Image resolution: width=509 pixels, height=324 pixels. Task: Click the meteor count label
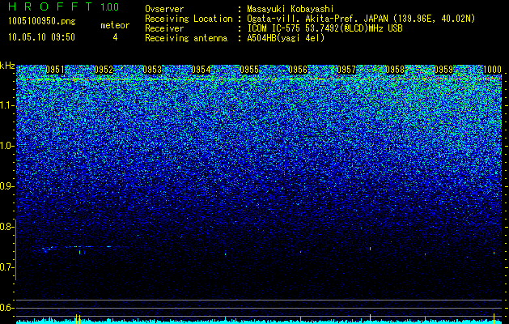[115, 25]
